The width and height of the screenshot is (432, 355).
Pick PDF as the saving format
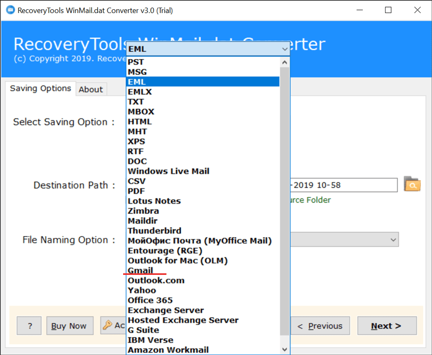click(136, 191)
